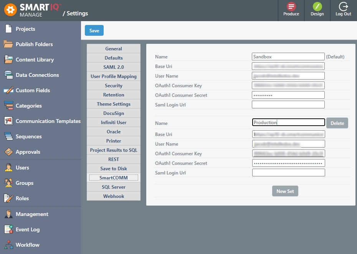Click the Sandbox Base Uri field
357x254 pixels.
click(288, 66)
